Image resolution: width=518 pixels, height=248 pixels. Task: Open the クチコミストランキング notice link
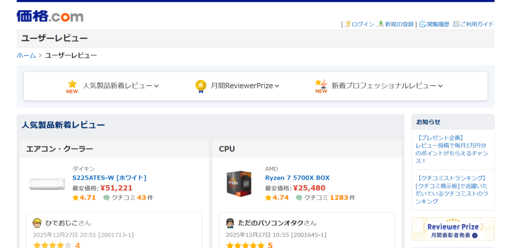point(452,190)
